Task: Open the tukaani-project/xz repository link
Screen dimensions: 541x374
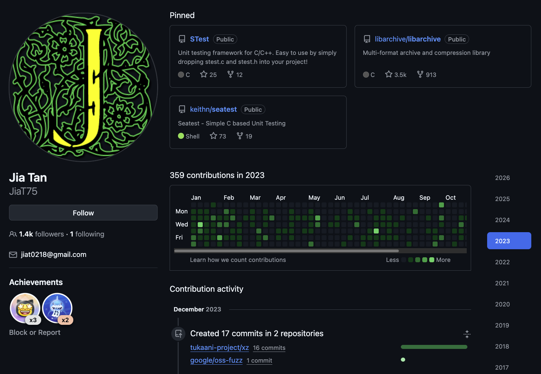Action: [x=219, y=348]
